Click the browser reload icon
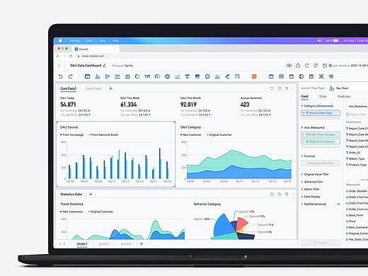368x276 pixels. pos(71,56)
